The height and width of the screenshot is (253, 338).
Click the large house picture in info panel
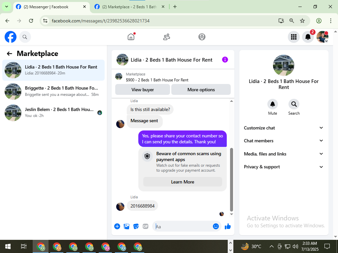284,66
